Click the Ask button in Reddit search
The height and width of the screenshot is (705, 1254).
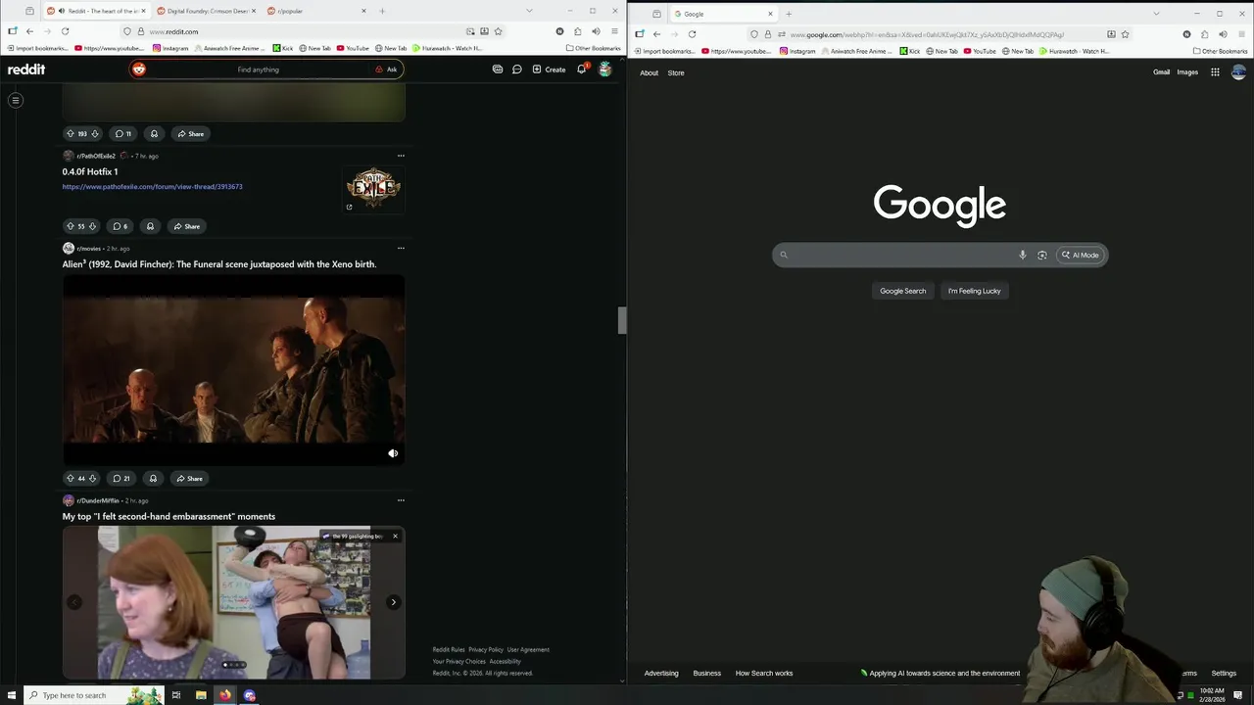[386, 70]
